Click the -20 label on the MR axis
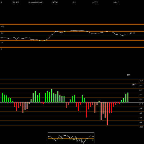144x144 pixels. [x=141, y=109]
